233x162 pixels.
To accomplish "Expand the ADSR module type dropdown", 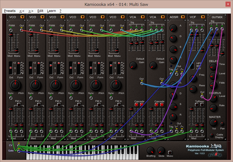I will 183,17.
